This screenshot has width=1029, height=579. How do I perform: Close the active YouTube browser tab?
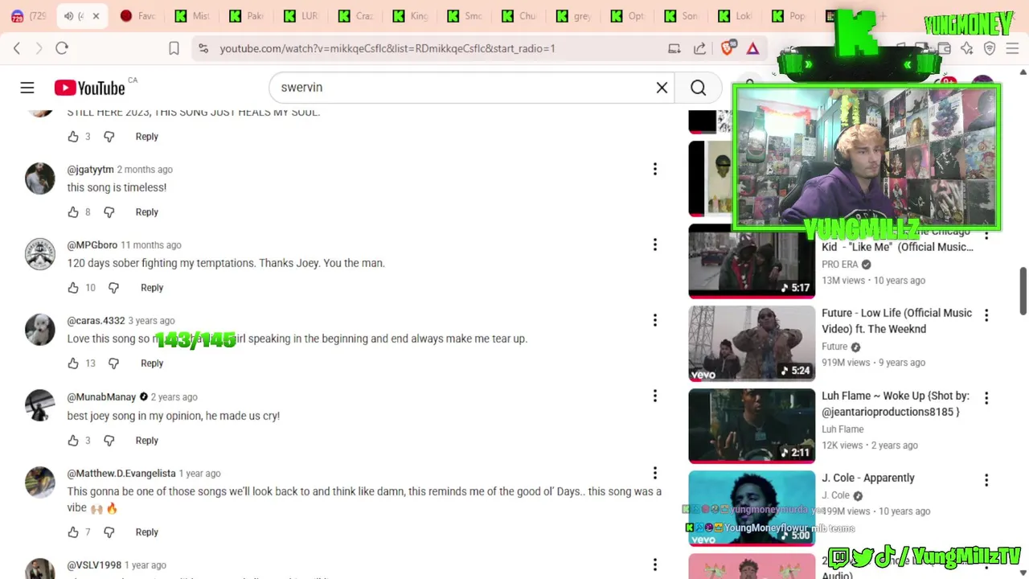coord(96,16)
